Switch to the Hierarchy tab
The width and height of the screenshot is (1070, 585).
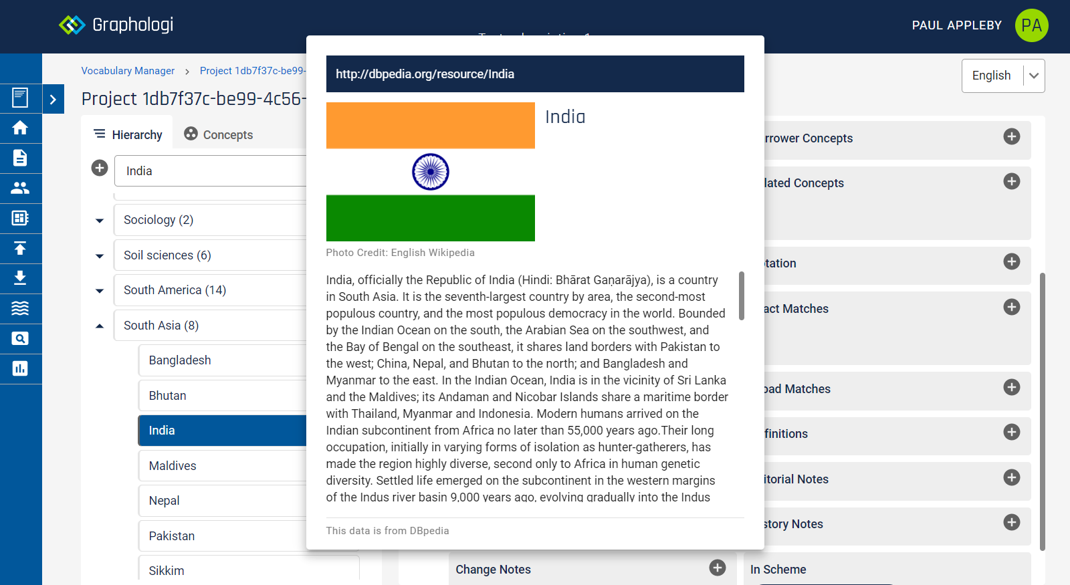coord(128,134)
